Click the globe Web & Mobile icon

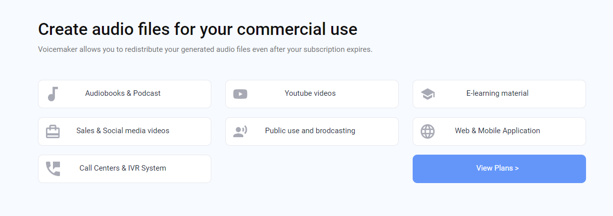point(428,131)
